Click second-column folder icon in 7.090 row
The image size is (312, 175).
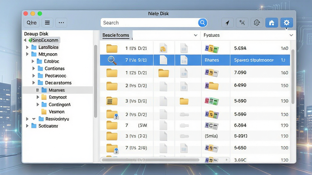point(164,73)
